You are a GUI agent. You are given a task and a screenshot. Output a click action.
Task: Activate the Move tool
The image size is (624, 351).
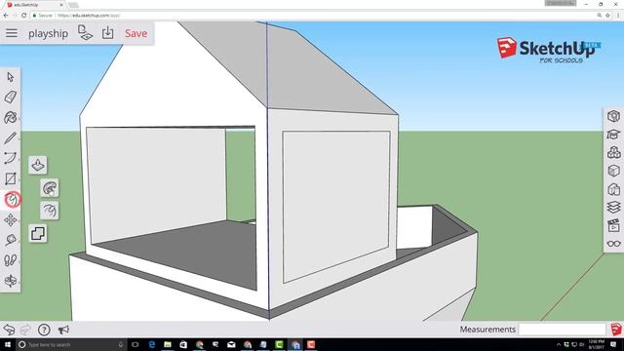click(11, 219)
